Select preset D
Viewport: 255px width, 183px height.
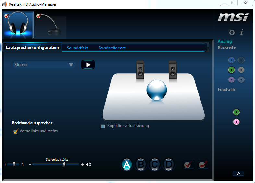(x=169, y=165)
